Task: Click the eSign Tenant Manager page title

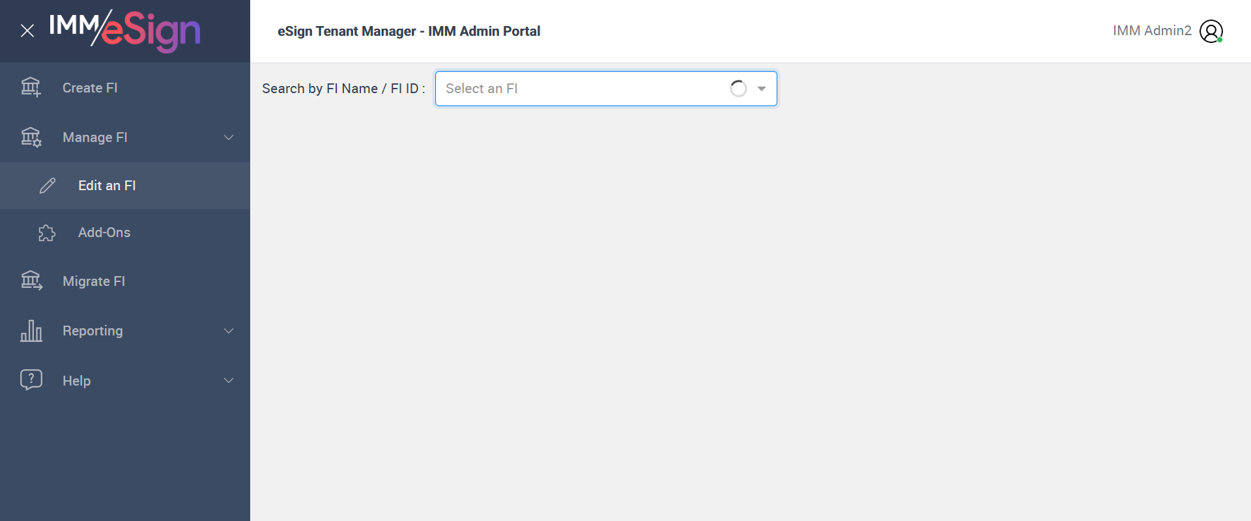Action: click(x=409, y=31)
